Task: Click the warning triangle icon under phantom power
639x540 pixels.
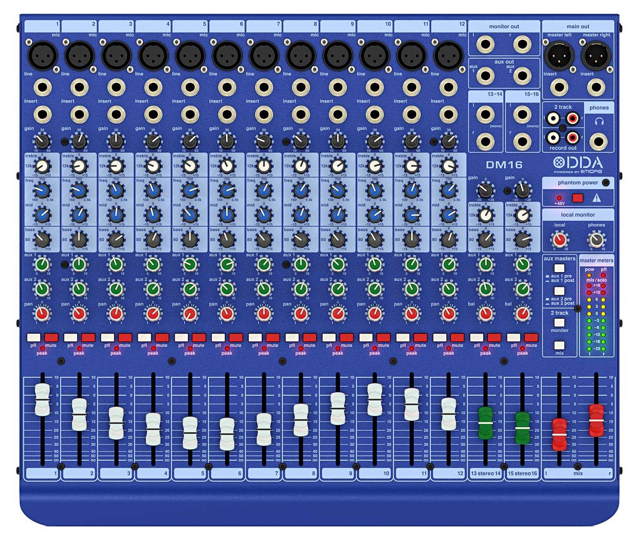Action: pyautogui.click(x=596, y=198)
